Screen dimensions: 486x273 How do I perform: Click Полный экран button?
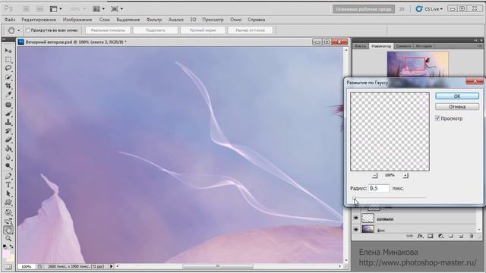click(x=203, y=30)
